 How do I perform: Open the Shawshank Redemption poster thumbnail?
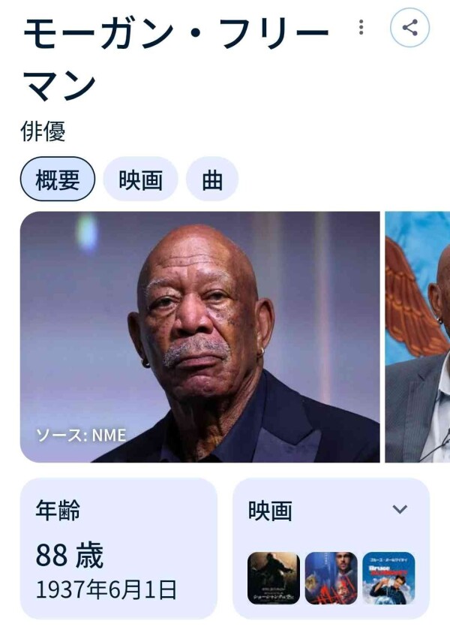[273, 578]
